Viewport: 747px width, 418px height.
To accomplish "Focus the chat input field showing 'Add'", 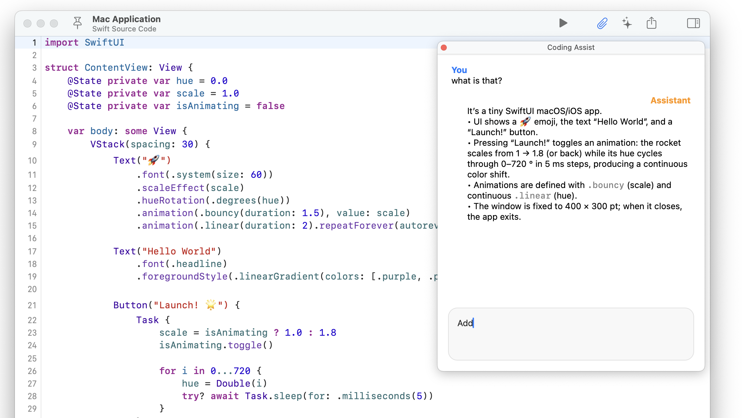I will pyautogui.click(x=570, y=334).
